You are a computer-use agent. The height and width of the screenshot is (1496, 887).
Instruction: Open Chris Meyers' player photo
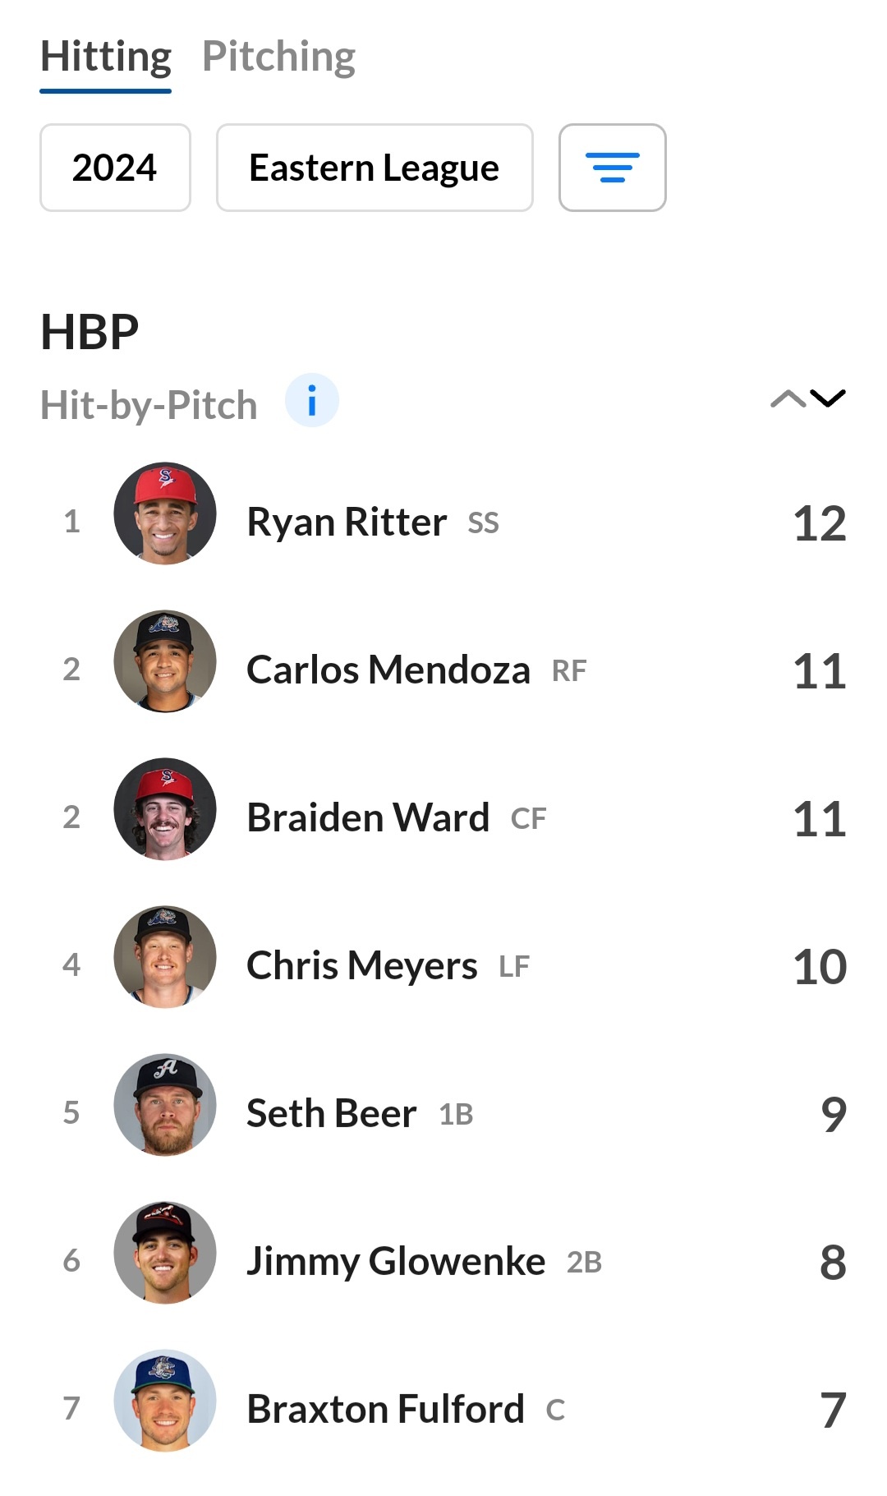pyautogui.click(x=165, y=957)
